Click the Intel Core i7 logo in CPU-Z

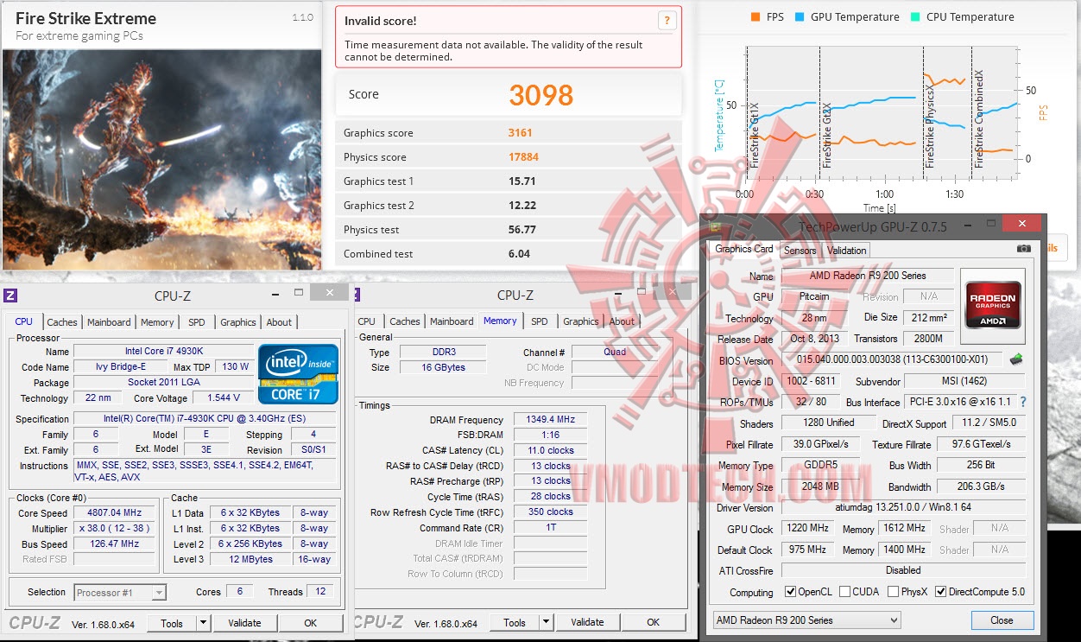[298, 374]
